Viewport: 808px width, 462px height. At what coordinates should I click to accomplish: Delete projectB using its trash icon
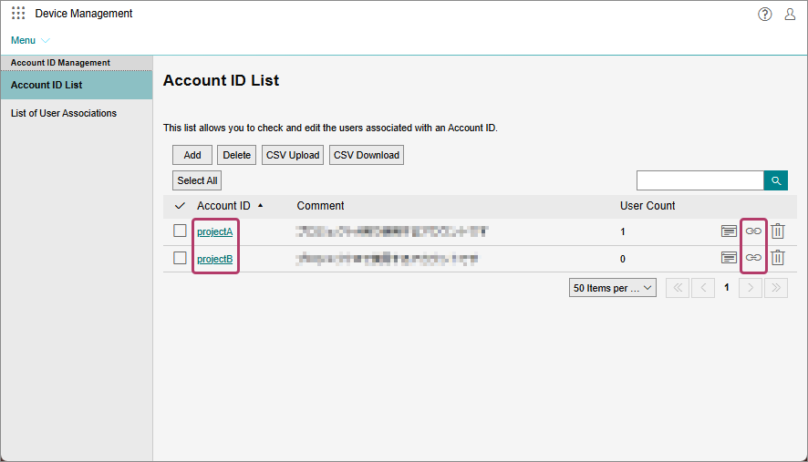pos(778,258)
